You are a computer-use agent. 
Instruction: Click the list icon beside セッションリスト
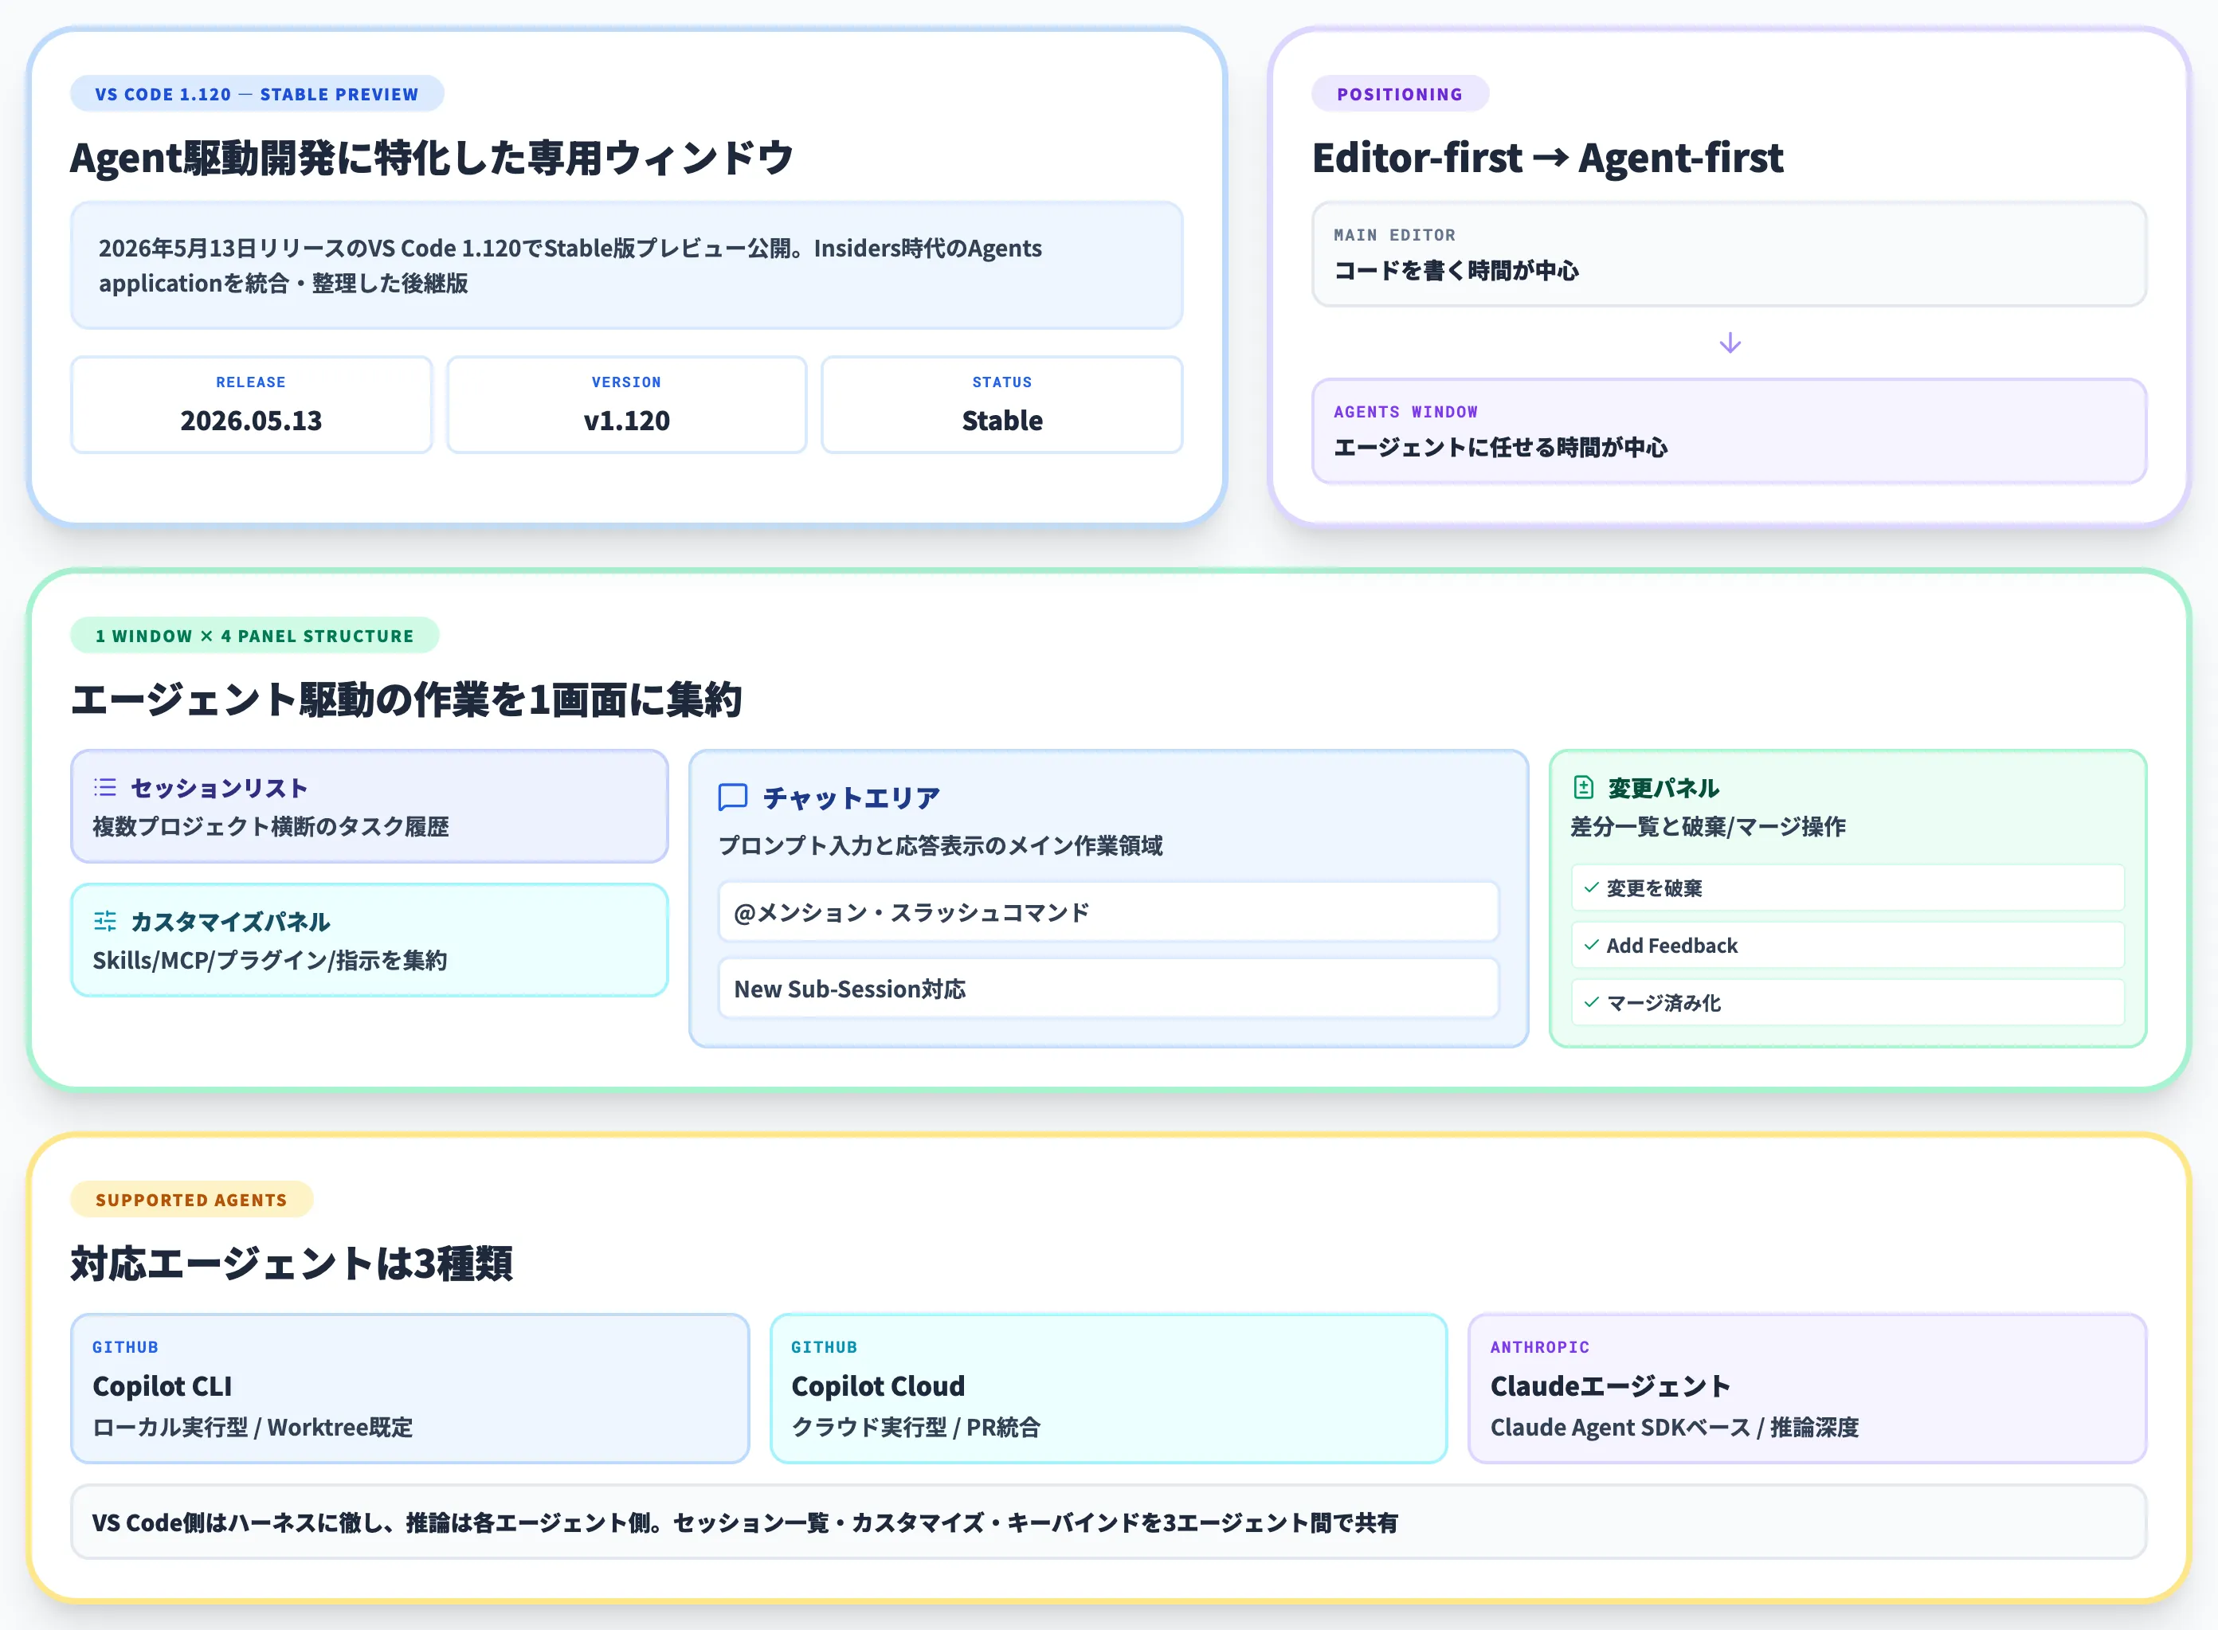pos(104,787)
